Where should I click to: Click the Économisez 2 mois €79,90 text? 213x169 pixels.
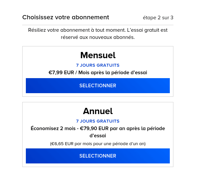[98, 128]
